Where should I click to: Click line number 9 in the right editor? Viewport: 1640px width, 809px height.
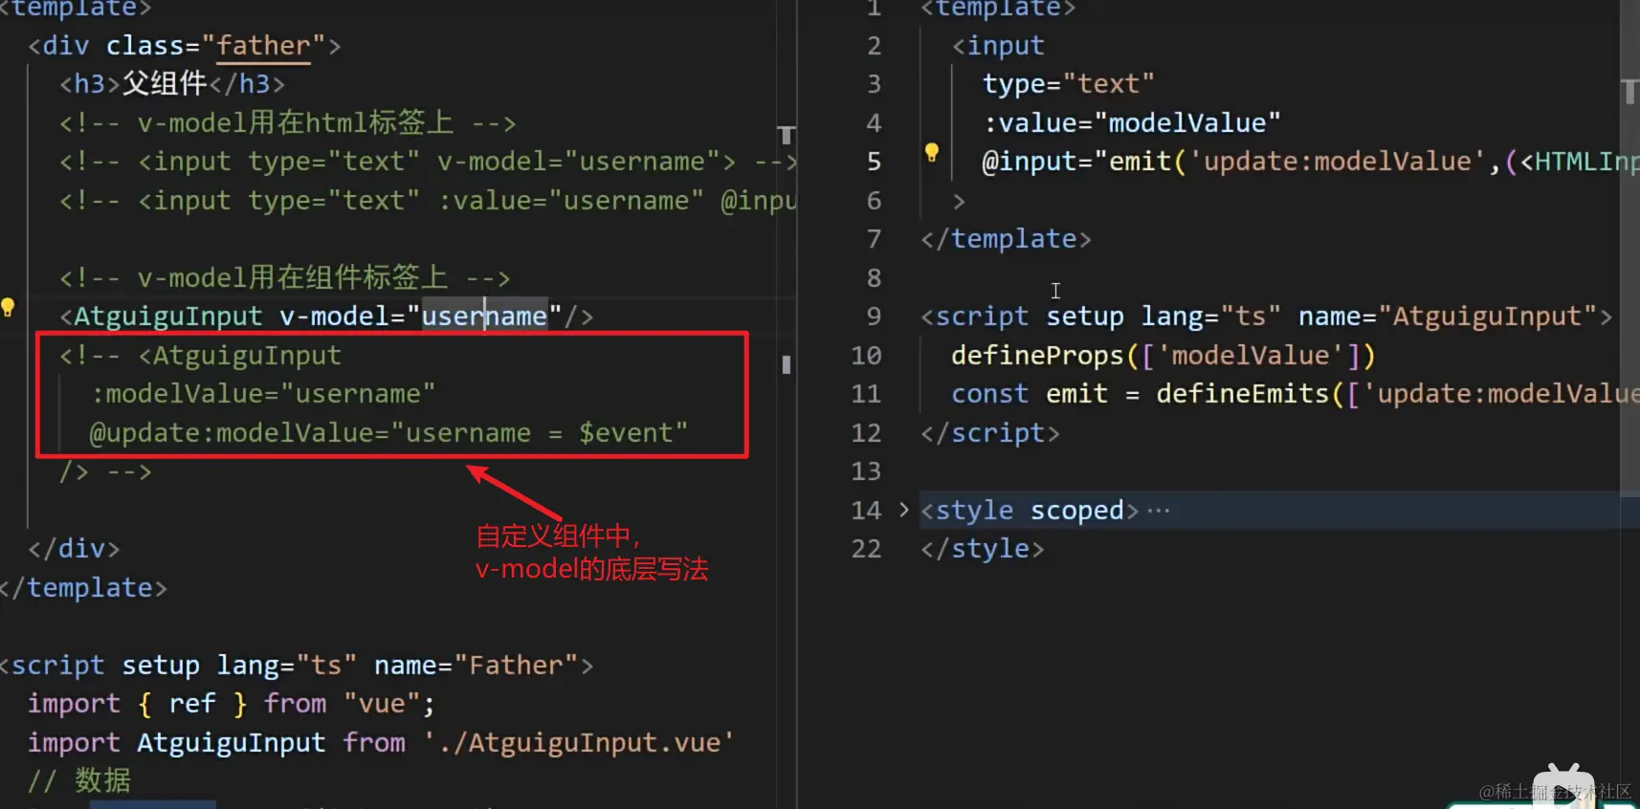(x=874, y=317)
